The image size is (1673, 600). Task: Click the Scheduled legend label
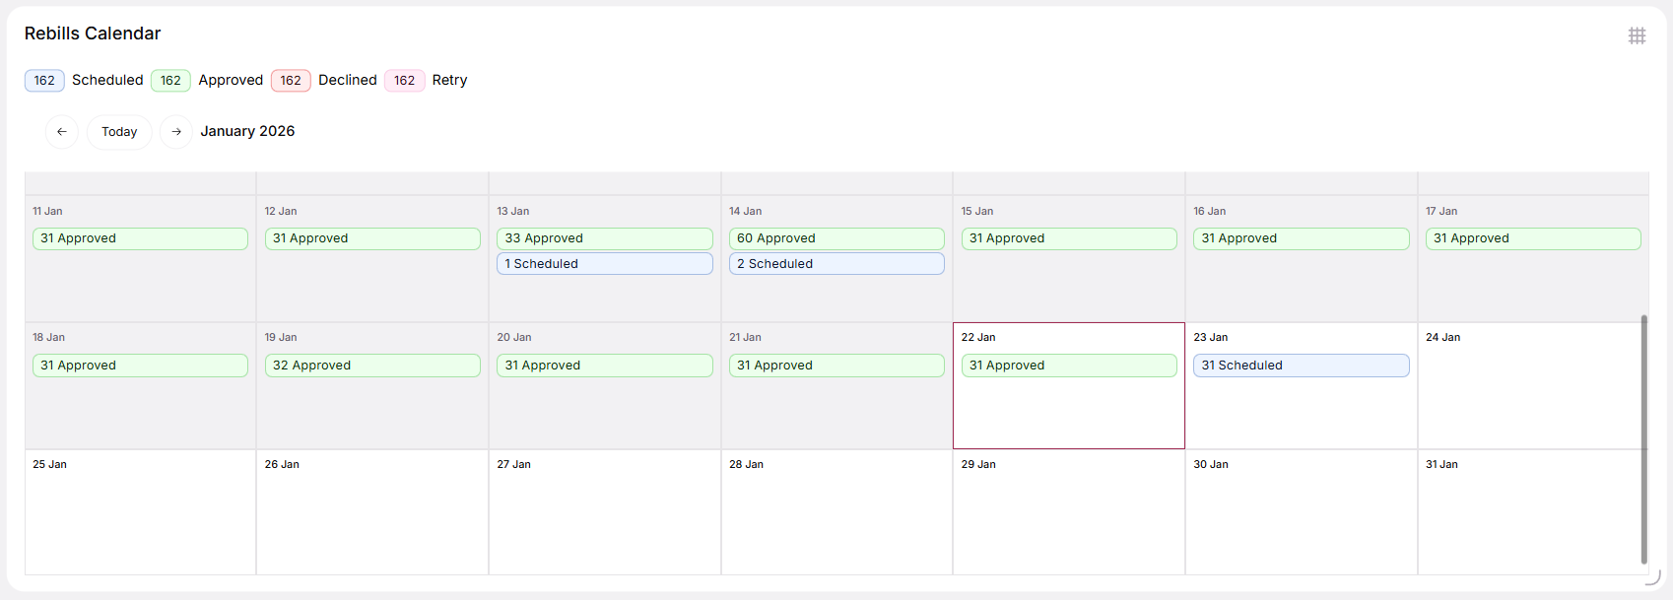pos(107,80)
